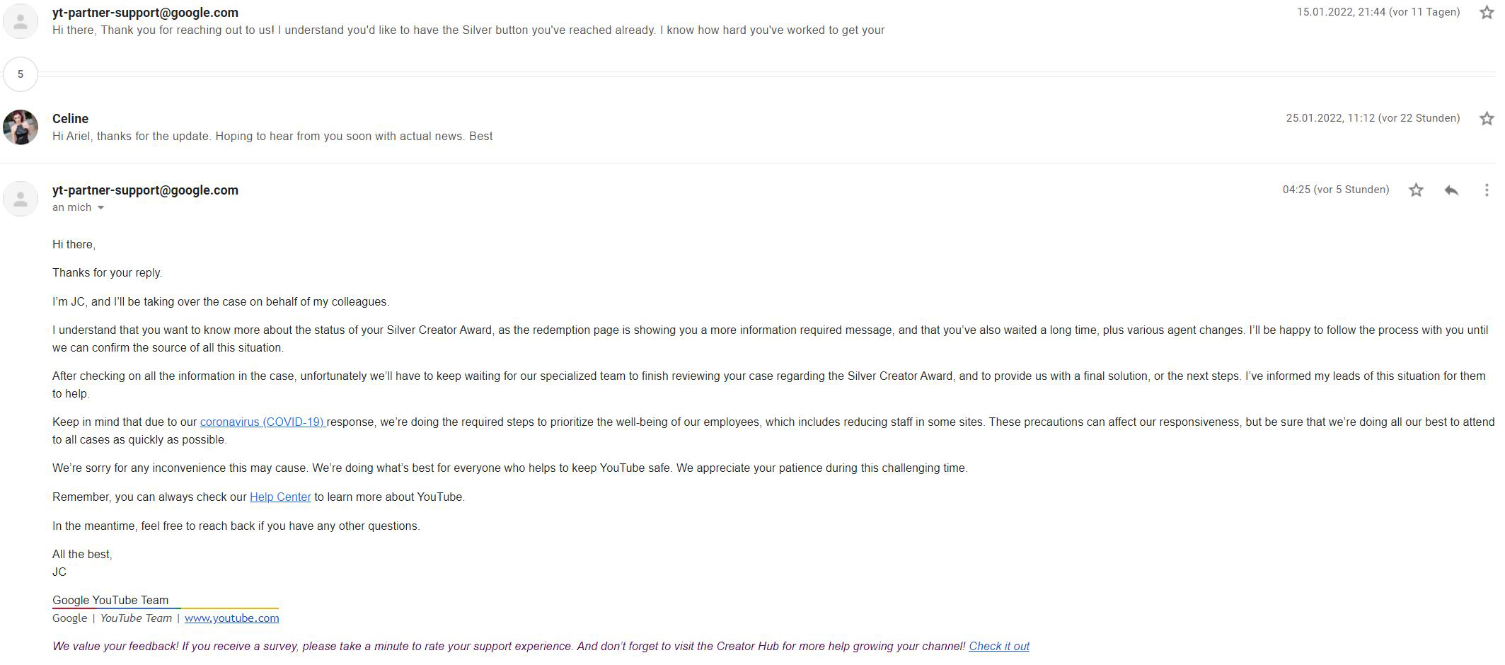Visit the www.youtube.com link
This screenshot has height=665, width=1505.
[x=231, y=618]
